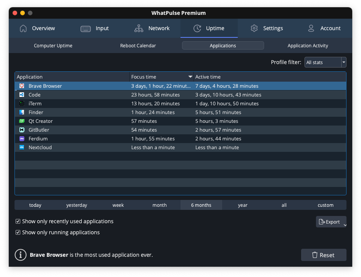Toggle the Focus time sort arrow

(x=190, y=77)
